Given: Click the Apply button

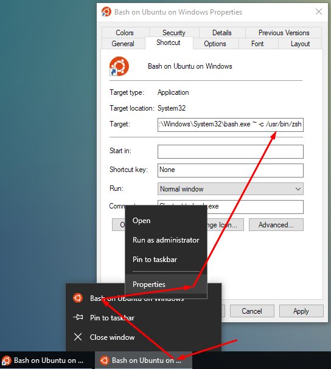Looking at the screenshot, I should coord(301,311).
